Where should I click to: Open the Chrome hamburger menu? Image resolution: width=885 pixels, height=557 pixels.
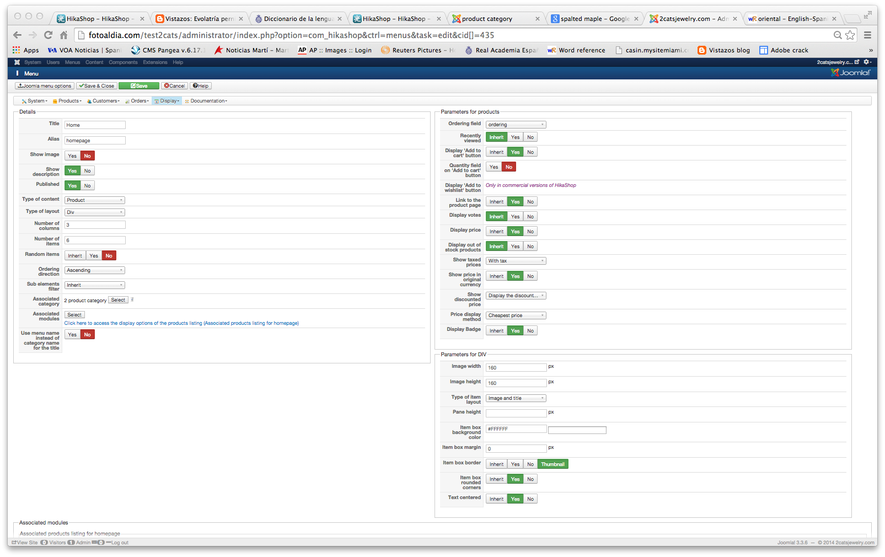(867, 35)
